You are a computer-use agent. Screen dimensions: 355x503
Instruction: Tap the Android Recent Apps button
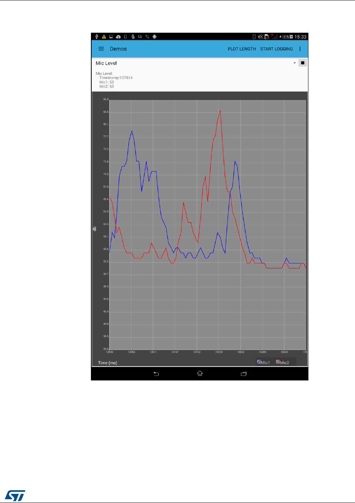click(x=243, y=374)
